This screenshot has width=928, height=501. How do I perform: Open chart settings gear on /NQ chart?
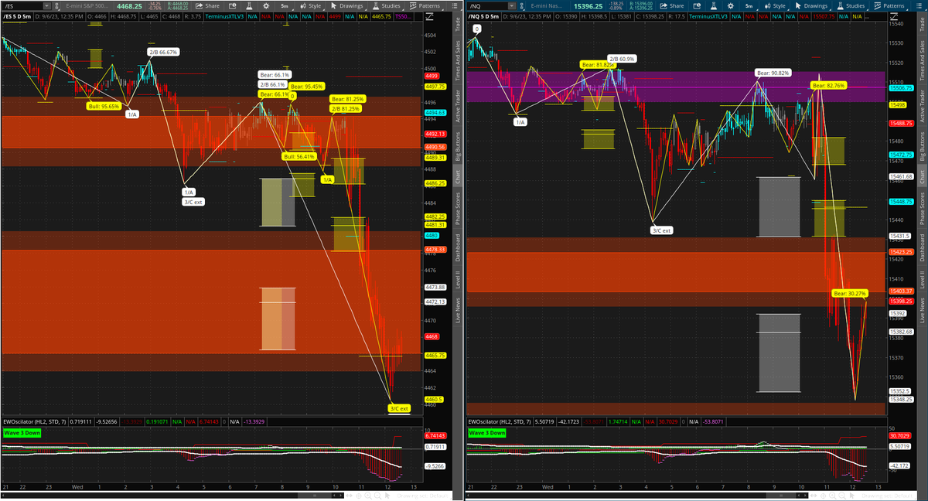tap(730, 6)
